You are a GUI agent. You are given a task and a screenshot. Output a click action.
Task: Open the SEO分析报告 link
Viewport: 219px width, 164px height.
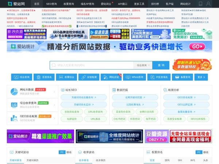(x=198, y=119)
